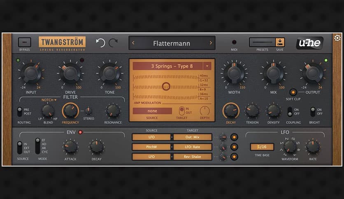
Task: Click the amp modulation source 'none' field
Action: click(x=152, y=111)
